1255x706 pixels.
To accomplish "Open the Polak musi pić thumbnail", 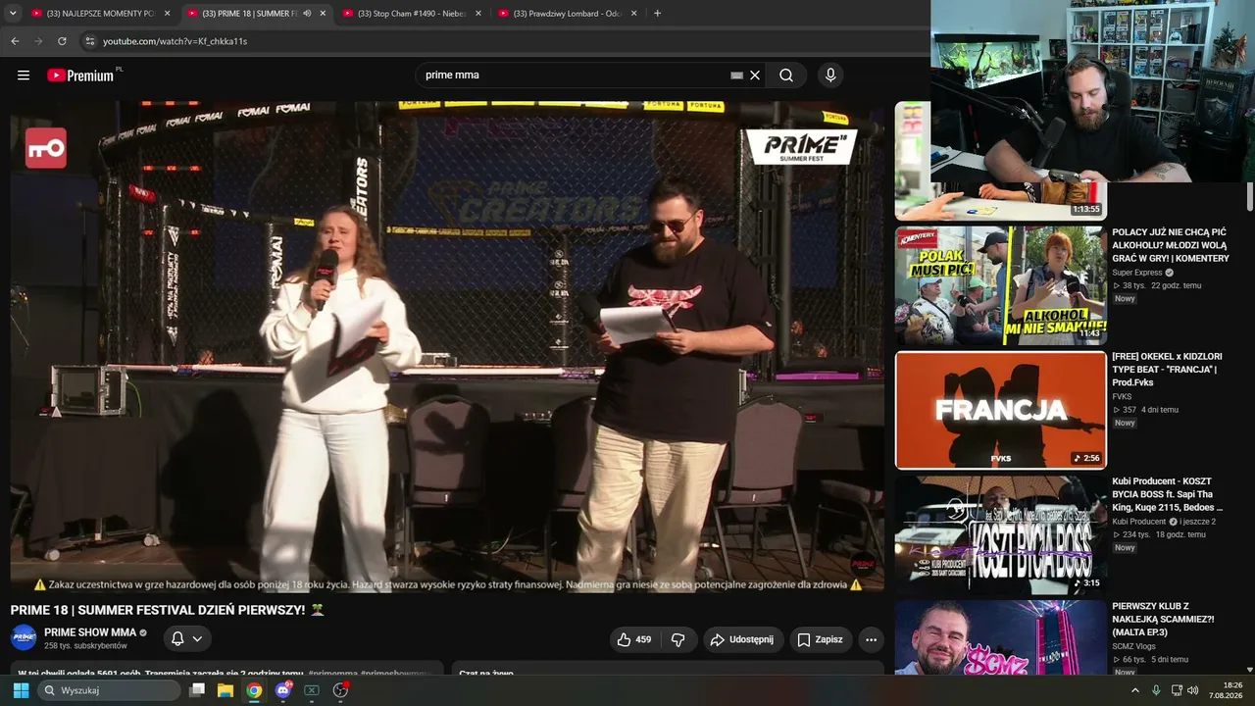I will pos(1001,285).
